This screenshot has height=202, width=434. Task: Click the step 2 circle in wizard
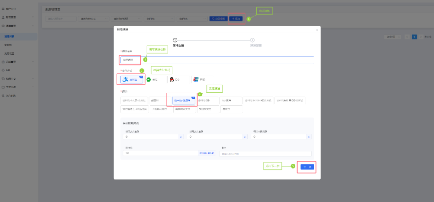tap(253, 40)
